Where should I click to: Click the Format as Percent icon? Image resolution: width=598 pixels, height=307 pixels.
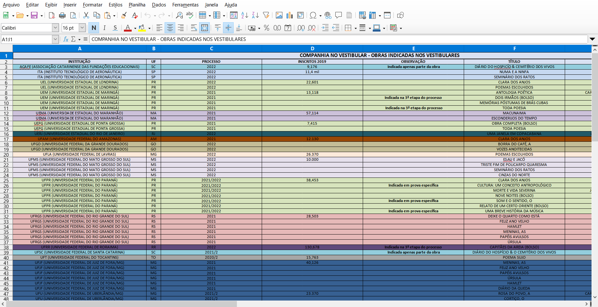point(266,28)
